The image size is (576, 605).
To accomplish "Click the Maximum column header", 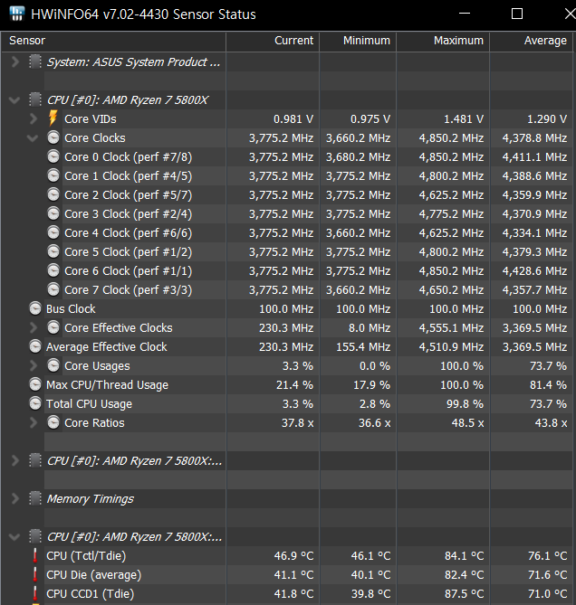I will 443,41.
